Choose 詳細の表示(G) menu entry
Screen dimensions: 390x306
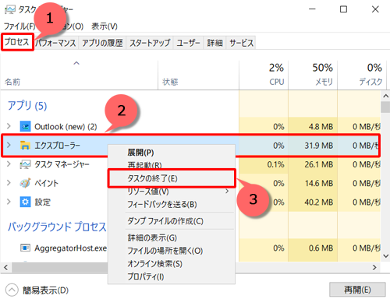(172, 237)
